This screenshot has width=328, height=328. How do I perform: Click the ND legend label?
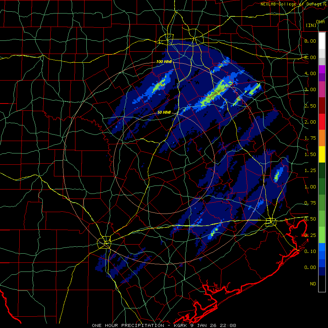coord(313,284)
